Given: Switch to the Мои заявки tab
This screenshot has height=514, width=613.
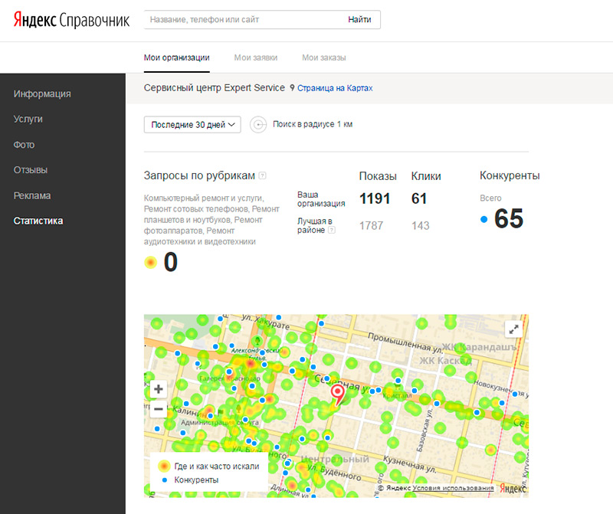Looking at the screenshot, I should [256, 57].
